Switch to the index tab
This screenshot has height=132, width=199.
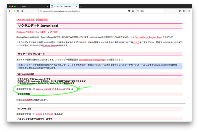[35, 6]
